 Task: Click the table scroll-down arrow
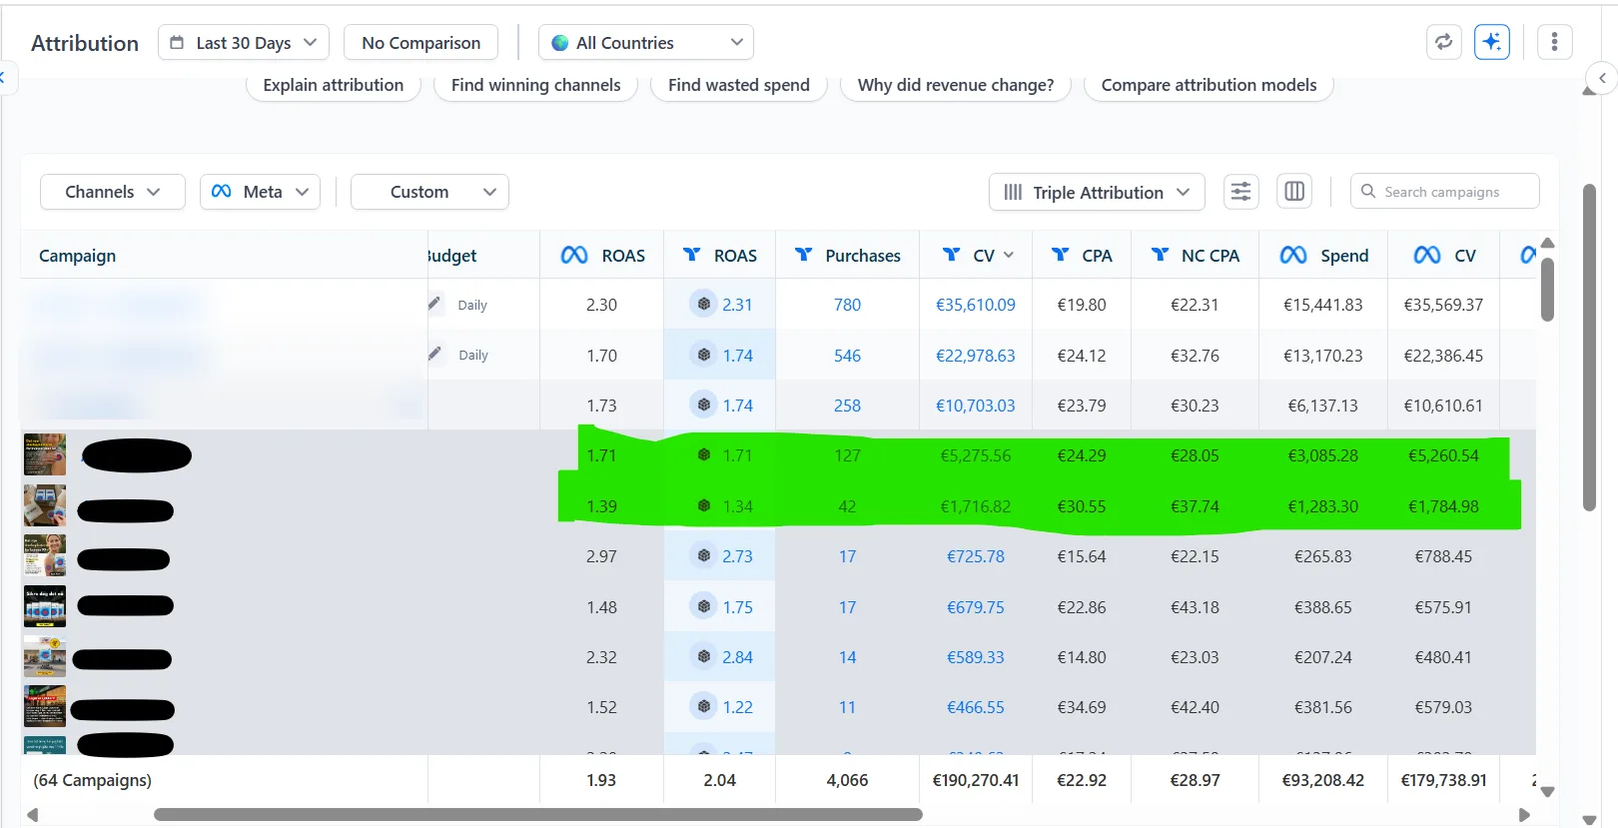tap(1547, 792)
